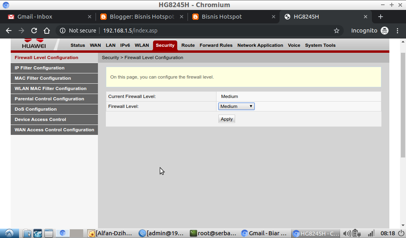Click the Huawei logo in the page header
Screen dimensions: 406x238
tap(34, 44)
